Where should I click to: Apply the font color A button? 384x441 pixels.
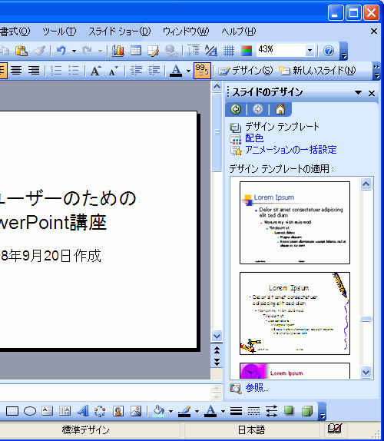tap(177, 71)
